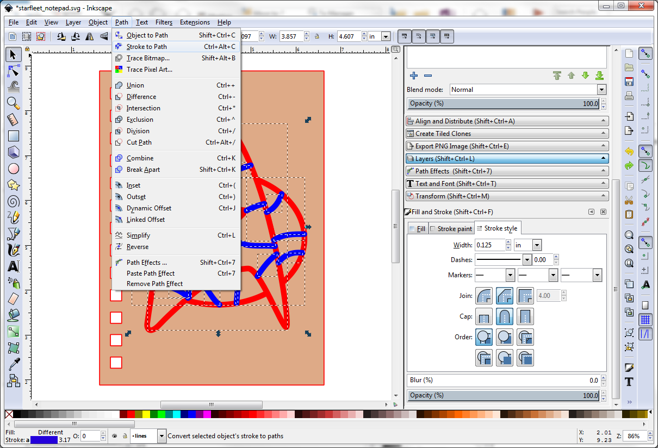This screenshot has width=658, height=448.
Task: Select the Spiral tool
Action: [x=14, y=201]
